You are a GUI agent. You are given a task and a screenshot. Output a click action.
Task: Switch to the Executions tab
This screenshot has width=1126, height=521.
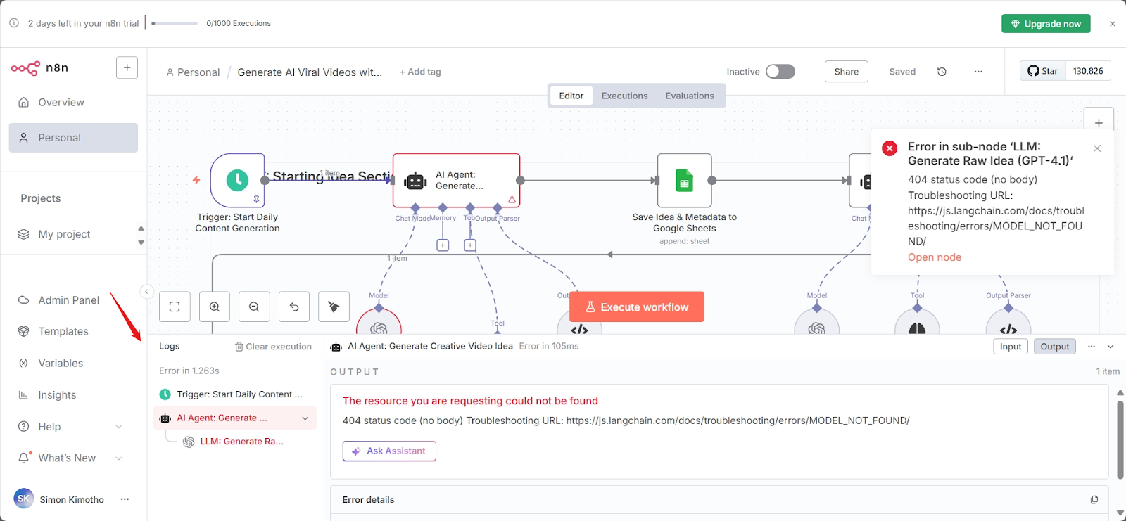coord(624,96)
